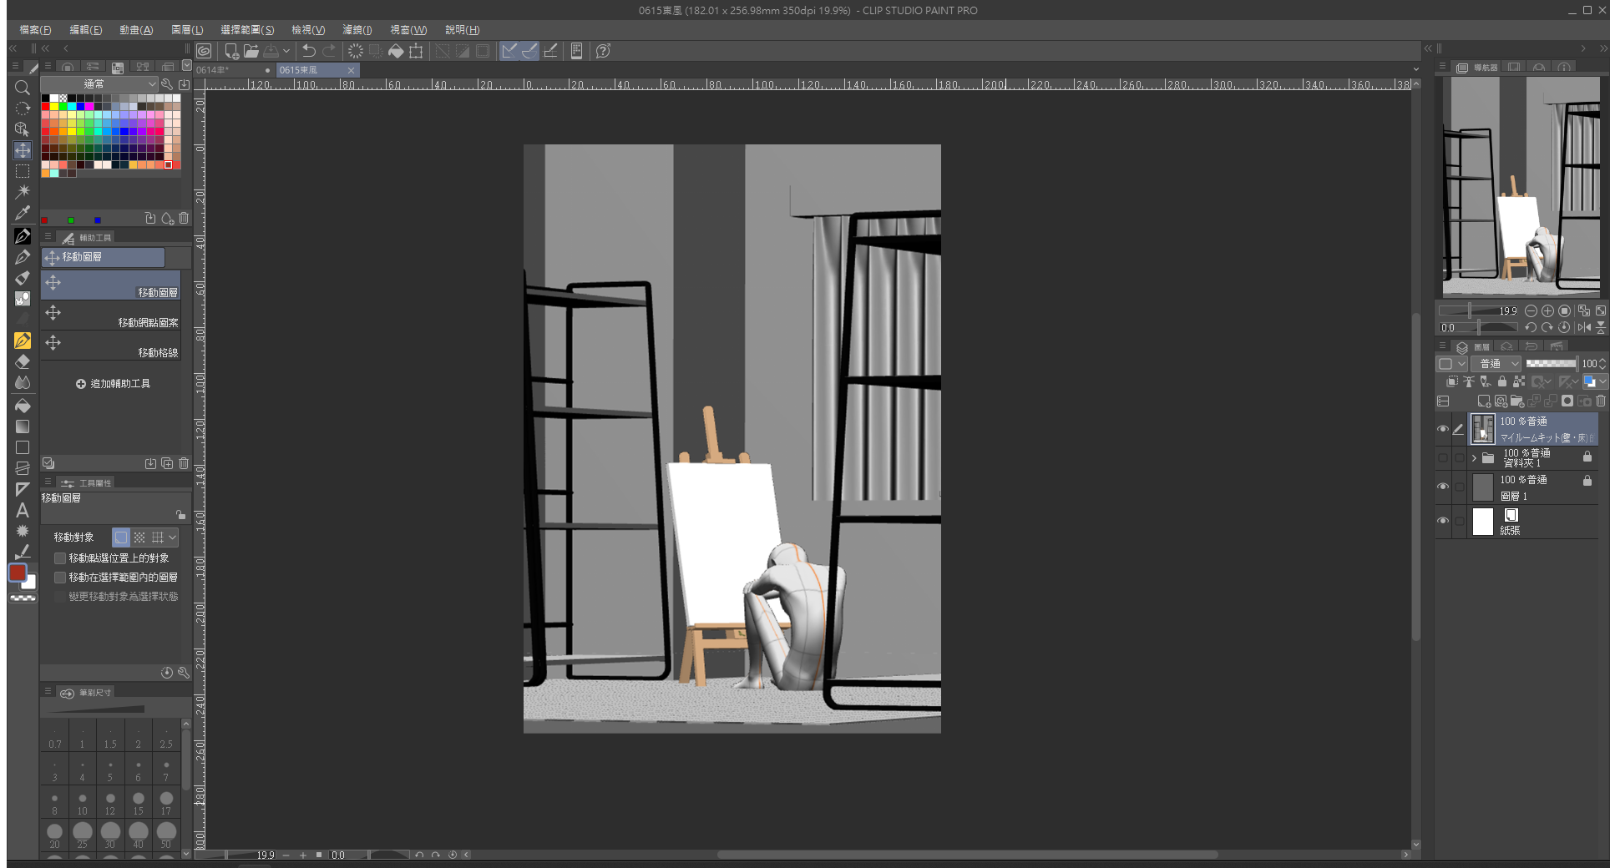Click the Fill command bar icon

point(396,51)
